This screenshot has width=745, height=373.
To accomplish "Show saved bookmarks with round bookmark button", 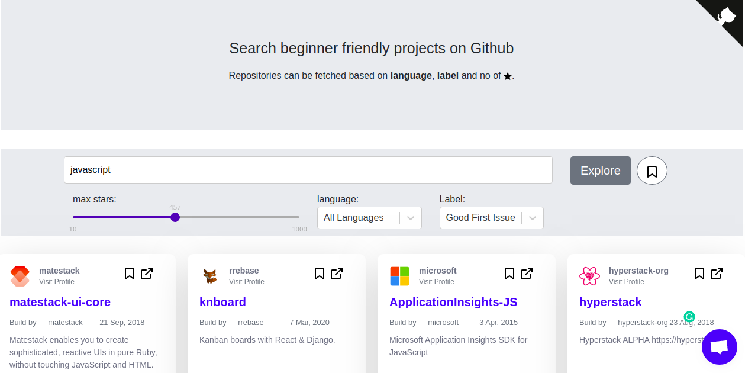I will coord(652,171).
